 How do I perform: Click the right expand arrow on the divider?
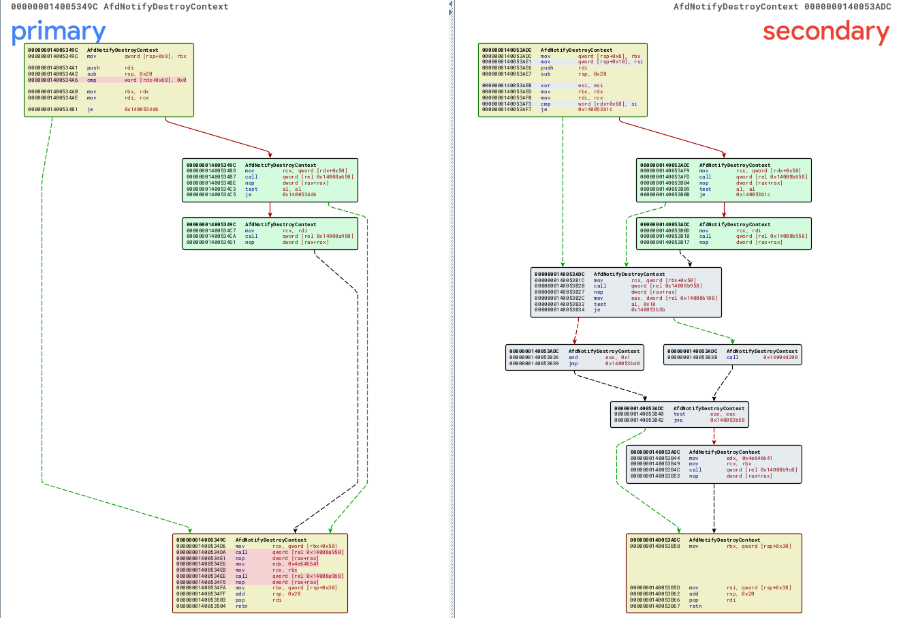pyautogui.click(x=451, y=12)
